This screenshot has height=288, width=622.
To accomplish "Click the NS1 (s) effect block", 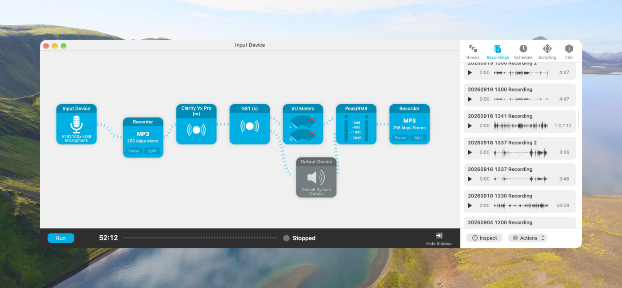I will 250,124.
